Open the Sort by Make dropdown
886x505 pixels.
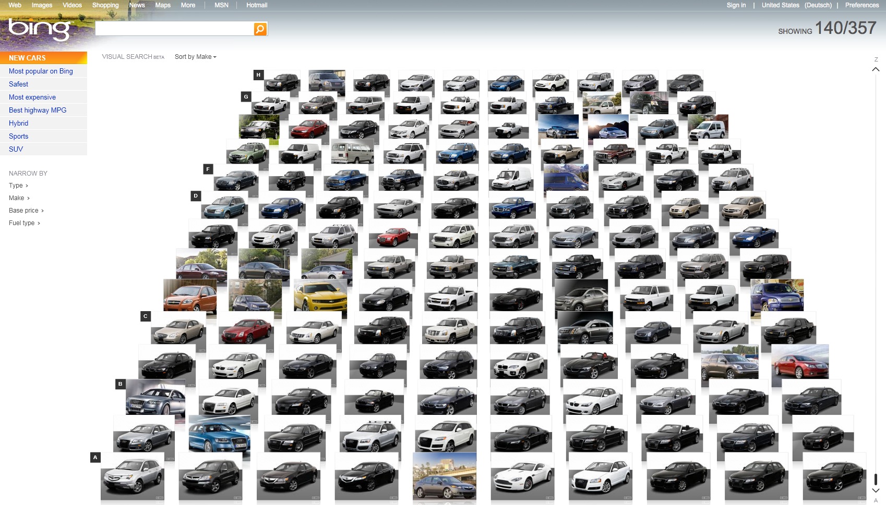pyautogui.click(x=195, y=57)
